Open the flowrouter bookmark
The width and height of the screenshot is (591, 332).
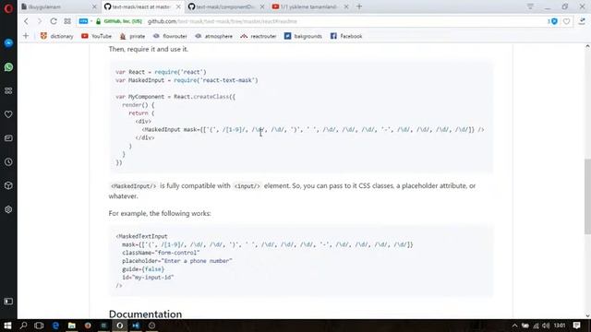pyautogui.click(x=170, y=36)
